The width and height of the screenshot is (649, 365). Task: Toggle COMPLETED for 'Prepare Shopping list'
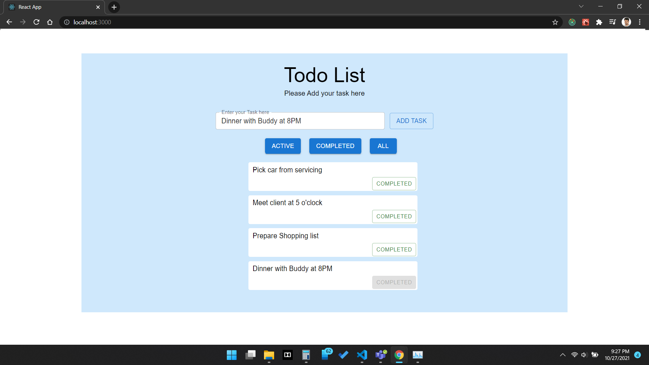(394, 249)
